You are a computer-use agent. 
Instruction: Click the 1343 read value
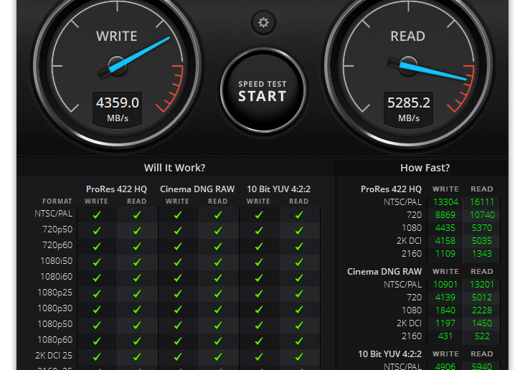(x=482, y=253)
